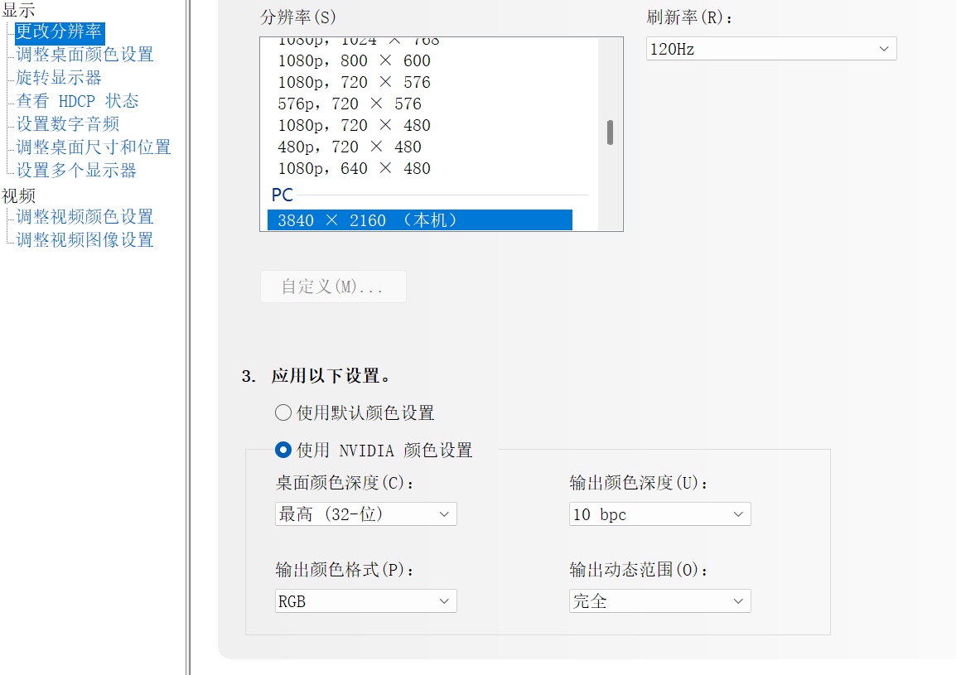The height and width of the screenshot is (675, 956).
Task: Select the 使用默认颜色设置 radio button
Action: click(x=282, y=412)
